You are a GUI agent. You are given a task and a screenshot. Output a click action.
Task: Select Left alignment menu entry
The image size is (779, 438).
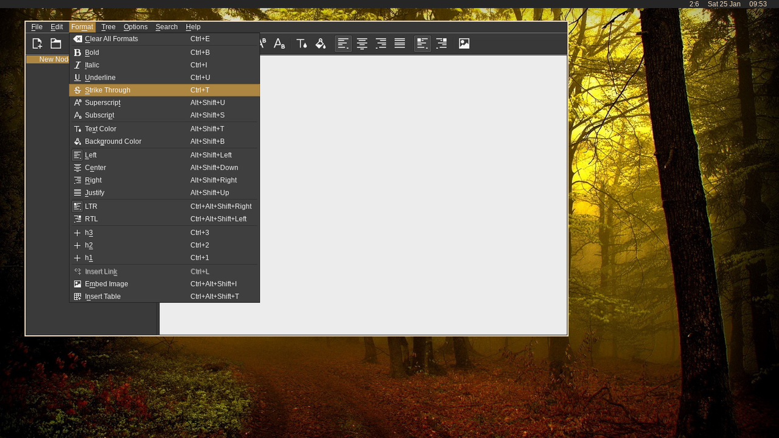pyautogui.click(x=164, y=155)
